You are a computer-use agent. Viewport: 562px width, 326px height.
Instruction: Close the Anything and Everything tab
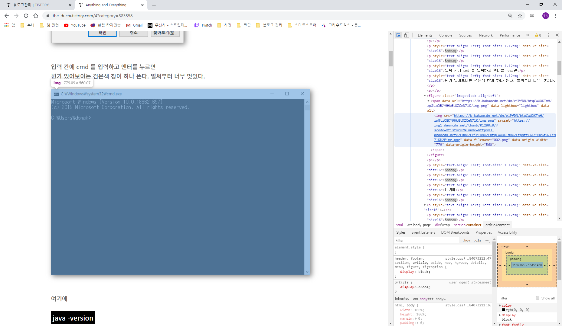(142, 5)
